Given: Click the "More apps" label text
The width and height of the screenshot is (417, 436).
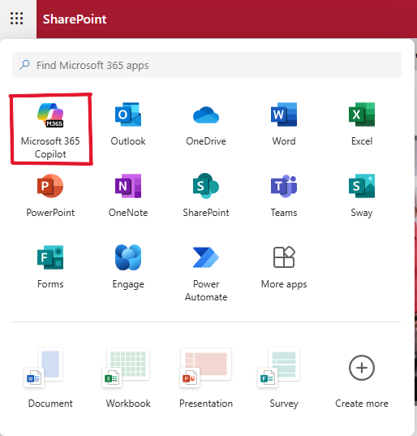Looking at the screenshot, I should point(284,284).
